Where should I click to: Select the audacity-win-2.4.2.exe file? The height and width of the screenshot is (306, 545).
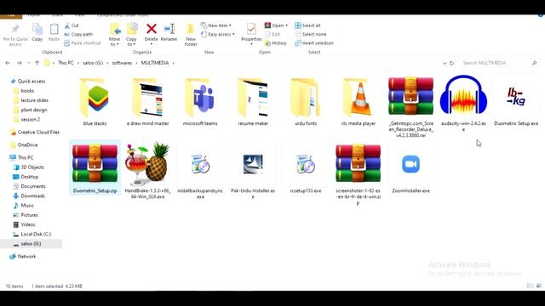[463, 104]
